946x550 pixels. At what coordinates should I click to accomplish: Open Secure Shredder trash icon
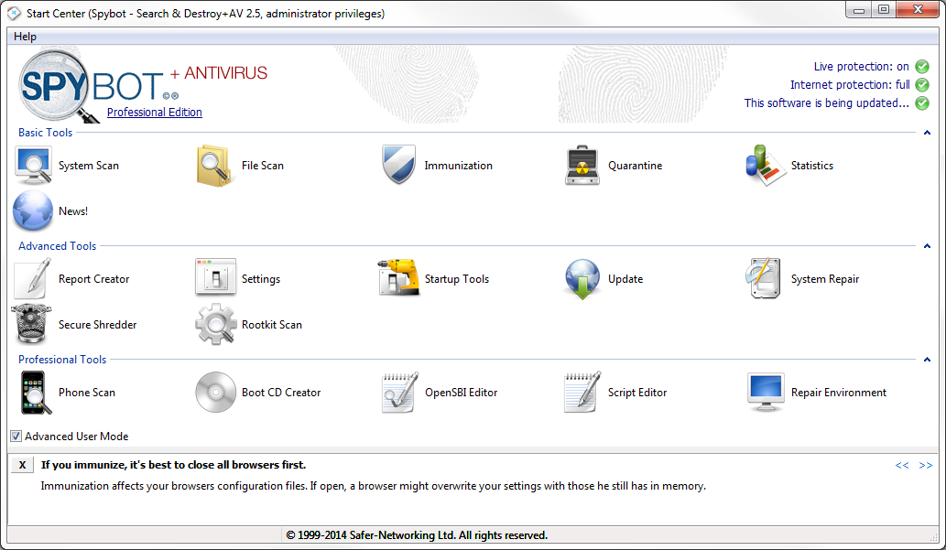[31, 324]
